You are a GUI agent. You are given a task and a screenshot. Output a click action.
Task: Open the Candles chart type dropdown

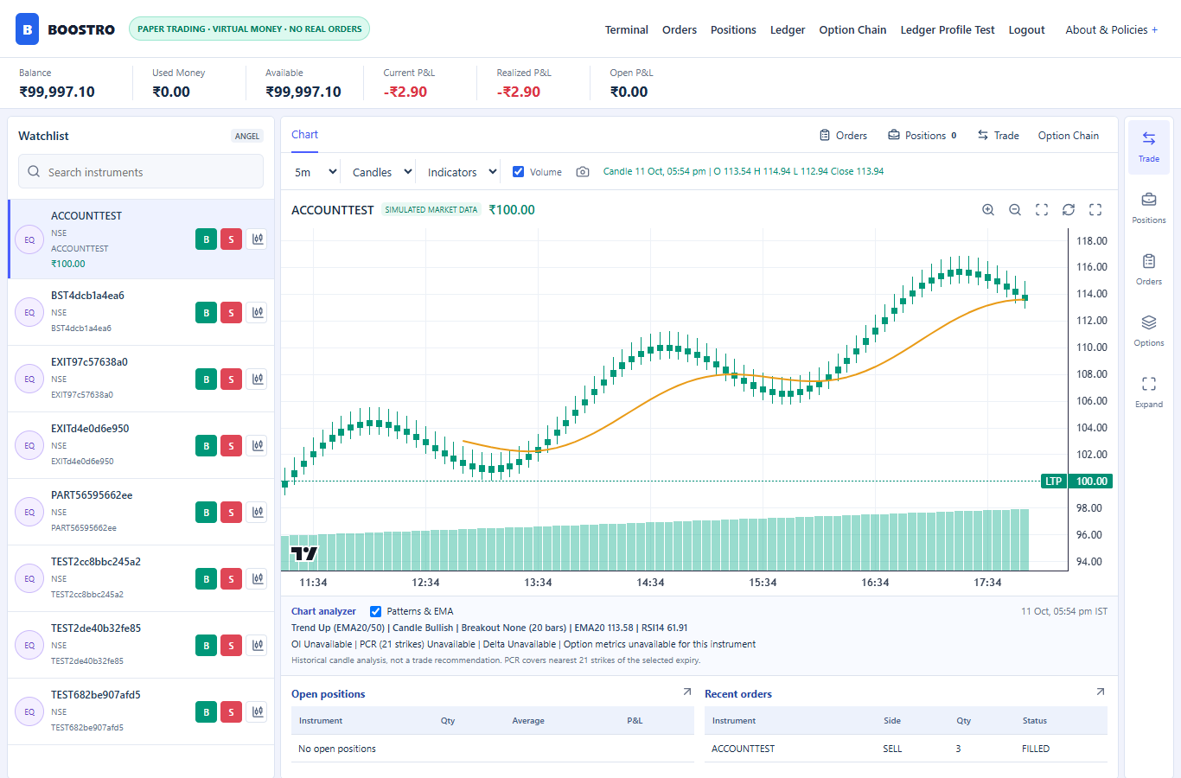(381, 172)
